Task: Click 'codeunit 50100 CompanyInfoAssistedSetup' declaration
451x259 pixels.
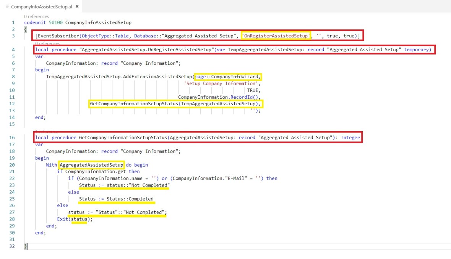Action: pyautogui.click(x=78, y=23)
